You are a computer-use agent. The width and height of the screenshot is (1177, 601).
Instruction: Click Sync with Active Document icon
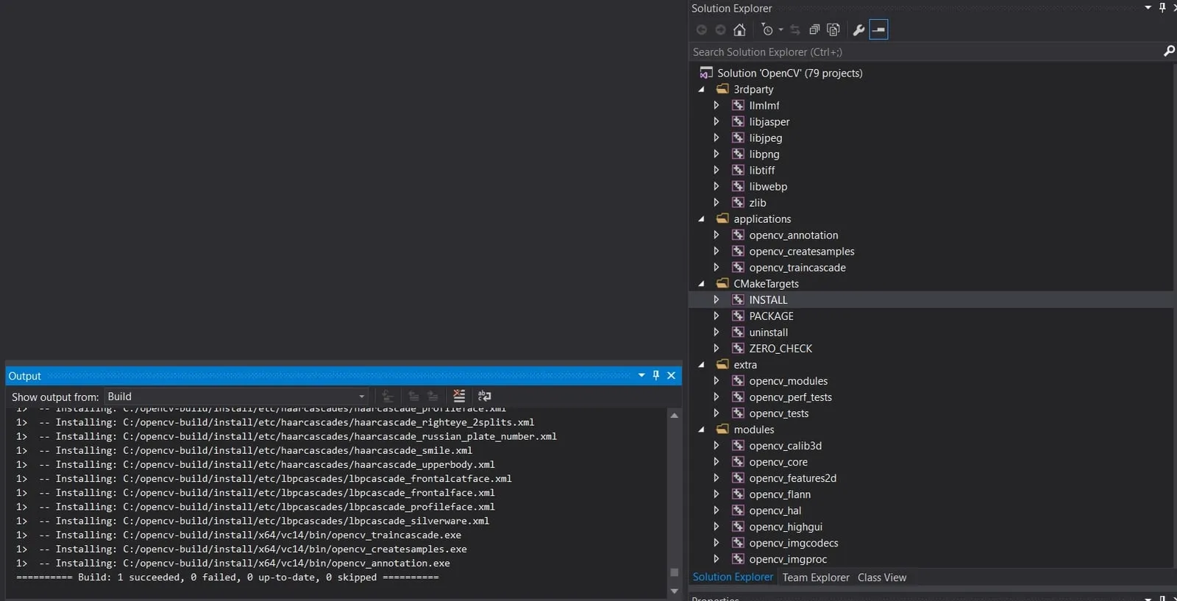point(795,29)
